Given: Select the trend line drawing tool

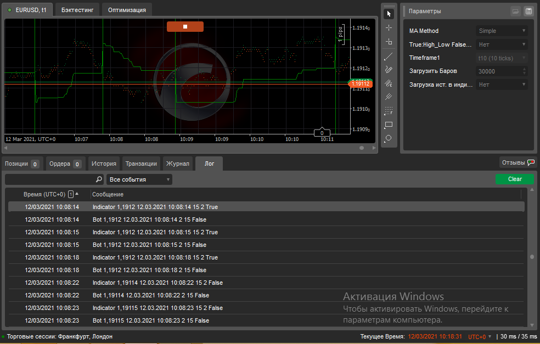Looking at the screenshot, I should coord(389,56).
